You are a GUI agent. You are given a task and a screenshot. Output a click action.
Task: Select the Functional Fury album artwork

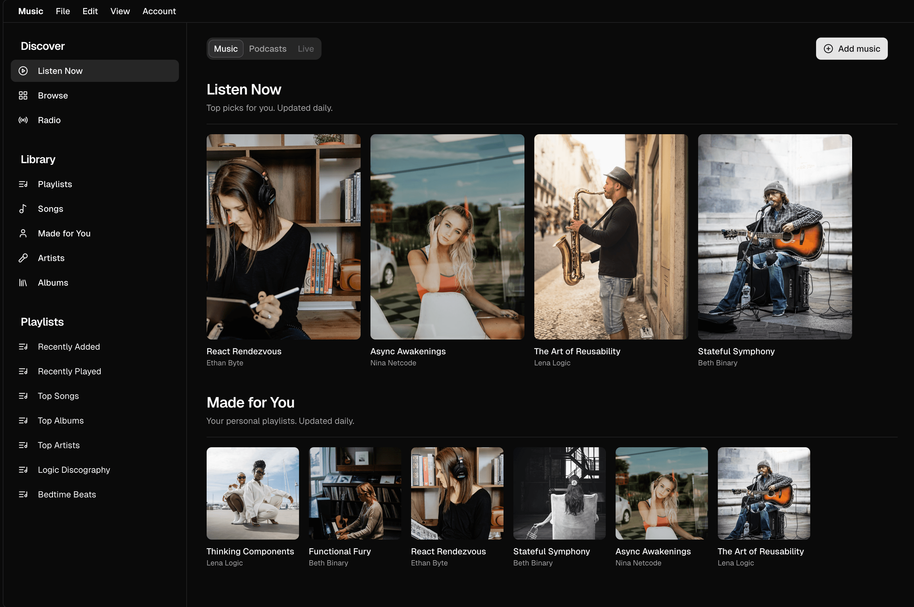pyautogui.click(x=355, y=493)
